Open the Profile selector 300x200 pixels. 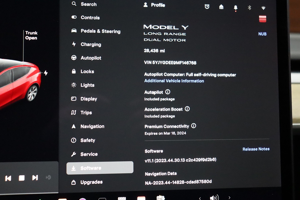(154, 5)
